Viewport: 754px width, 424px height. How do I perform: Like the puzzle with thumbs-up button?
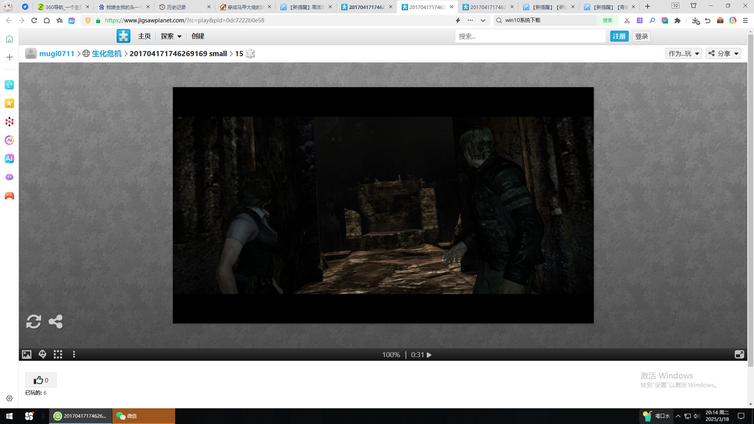[x=41, y=380]
